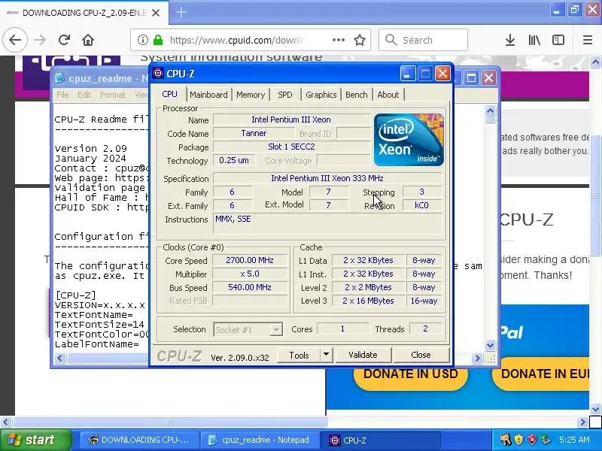Click Notepad vertical scrollbar up arrow

[x=490, y=110]
